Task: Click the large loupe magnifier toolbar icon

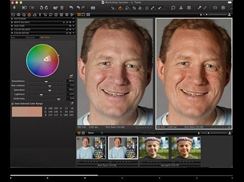Action: point(173,8)
